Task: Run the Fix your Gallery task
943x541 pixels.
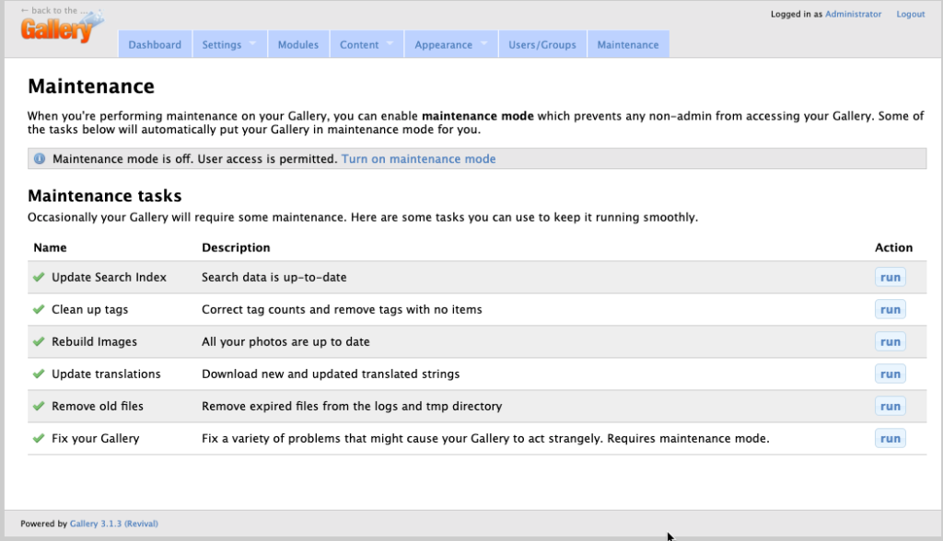Action: pyautogui.click(x=890, y=438)
